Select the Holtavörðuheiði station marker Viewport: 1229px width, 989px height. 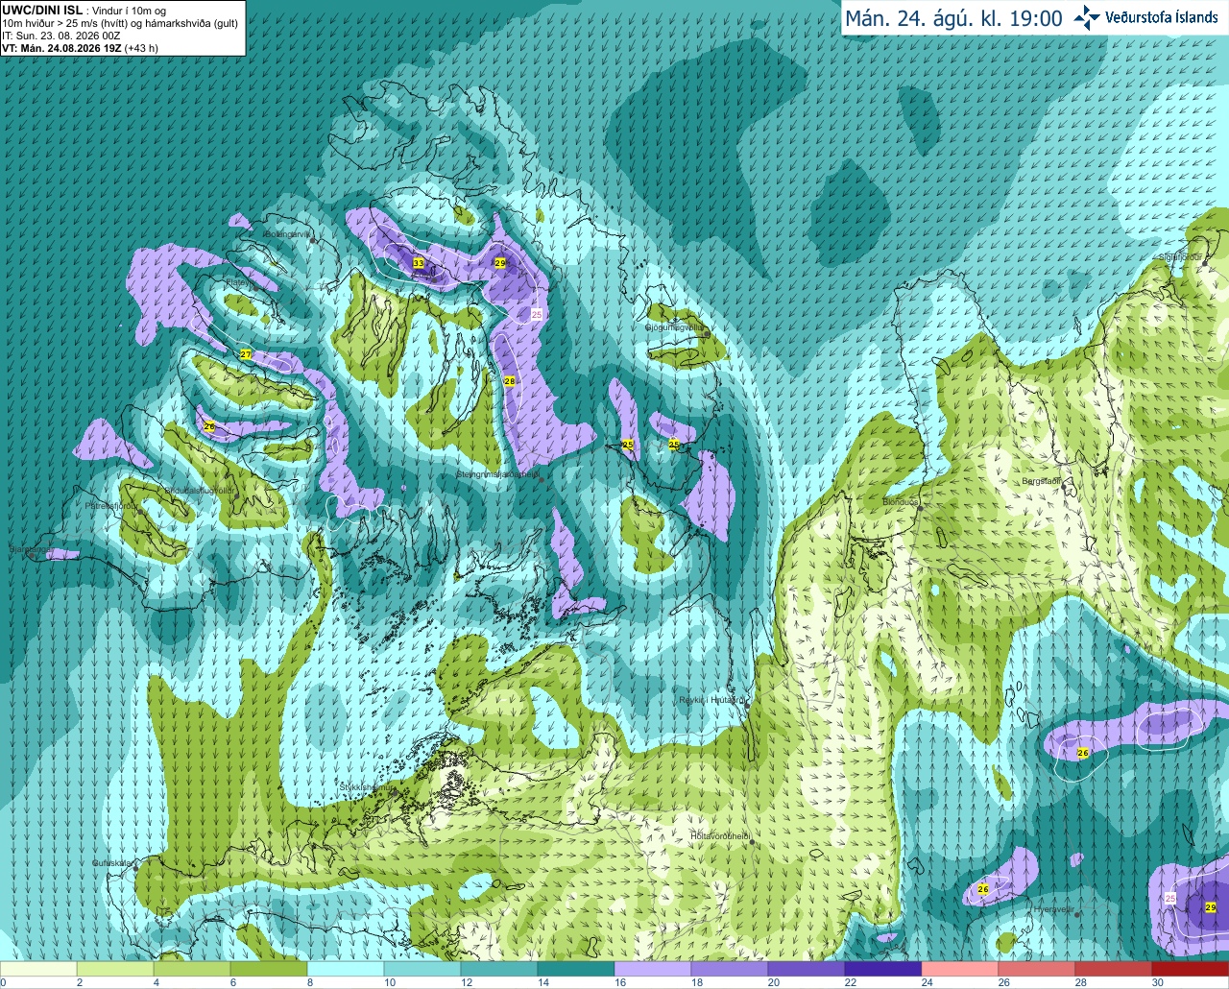tap(753, 843)
